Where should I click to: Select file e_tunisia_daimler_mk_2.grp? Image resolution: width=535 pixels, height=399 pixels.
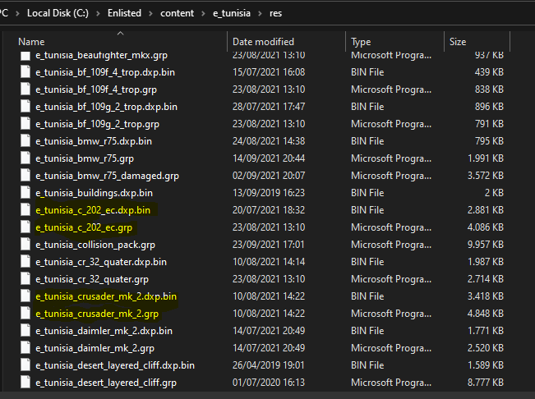[95, 348]
